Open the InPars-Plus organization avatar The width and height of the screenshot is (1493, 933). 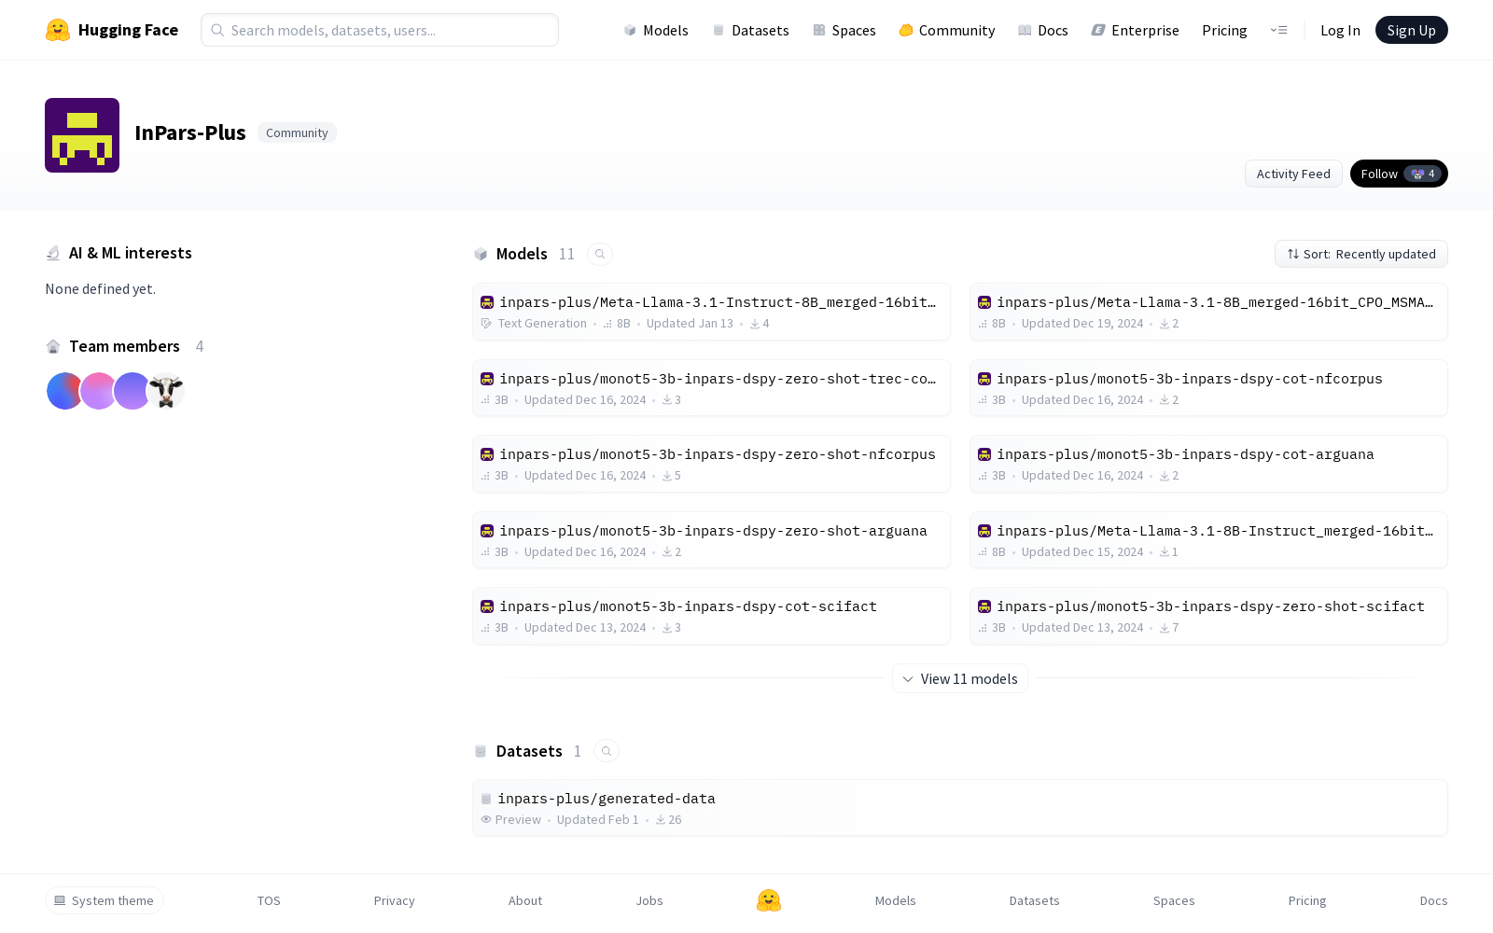click(82, 135)
